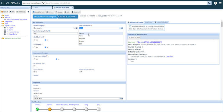
Task: Open the Print dropdown button
Action: 50,12
